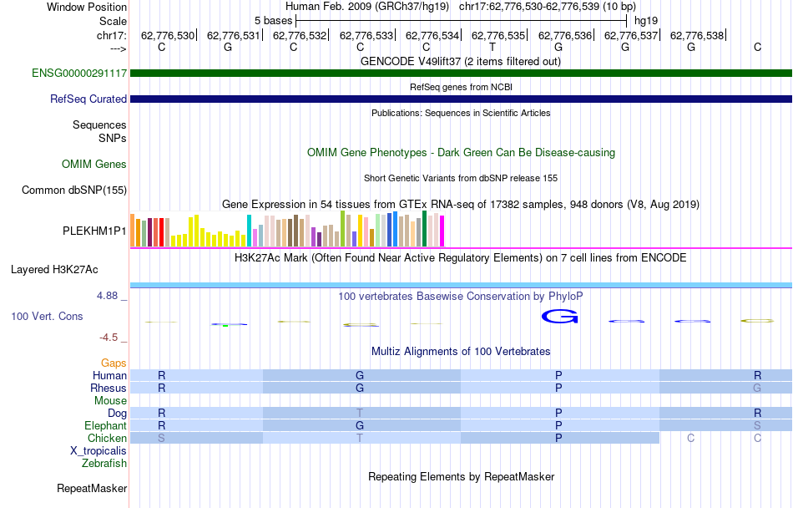Image resolution: width=793 pixels, height=508 pixels.
Task: Click the Rhesus row amino acid P
Action: [x=558, y=388]
